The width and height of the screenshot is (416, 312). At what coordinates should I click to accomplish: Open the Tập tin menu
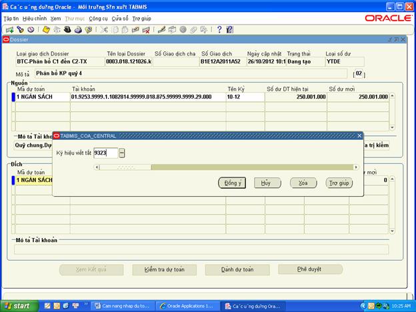tap(11, 19)
